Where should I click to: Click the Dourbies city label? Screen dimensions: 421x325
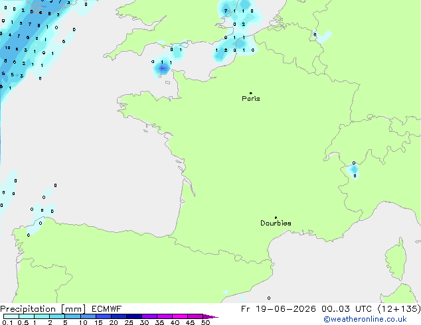tap(276, 223)
